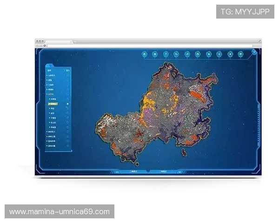Toggle the circle on the first layer row
Image resolution: width=279 pixels, height=223 pixels.
[68, 75]
